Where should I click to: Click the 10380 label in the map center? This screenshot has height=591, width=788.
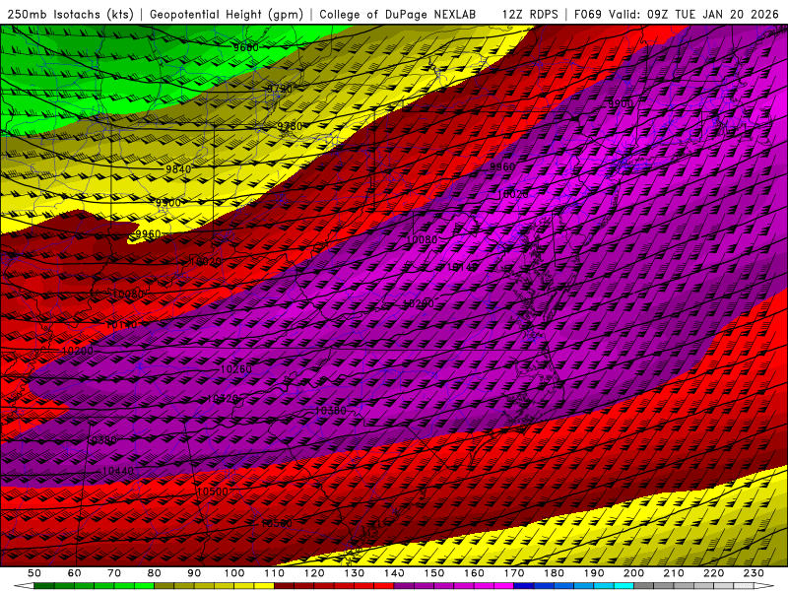click(331, 411)
